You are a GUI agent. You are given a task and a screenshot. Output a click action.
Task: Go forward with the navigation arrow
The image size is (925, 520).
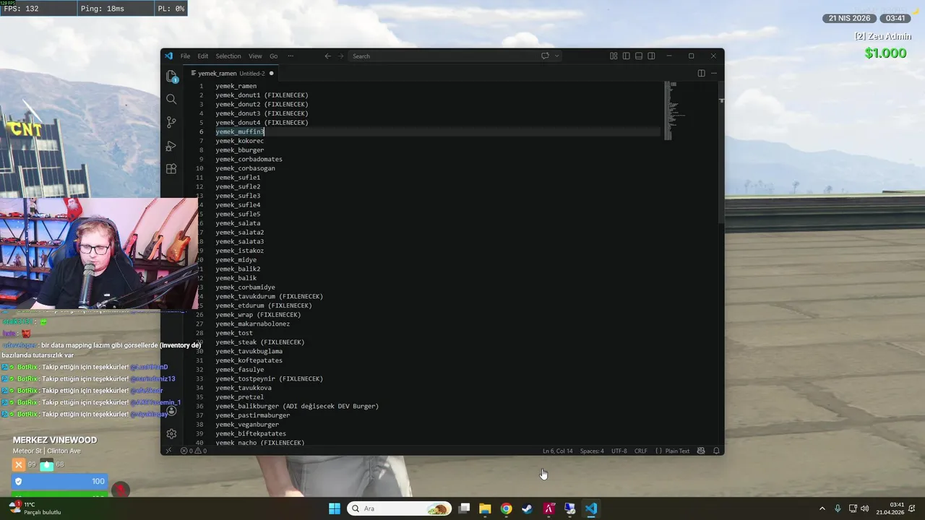[340, 56]
